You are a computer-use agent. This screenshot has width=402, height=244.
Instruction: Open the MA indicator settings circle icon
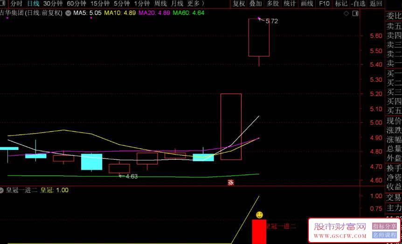68,13
